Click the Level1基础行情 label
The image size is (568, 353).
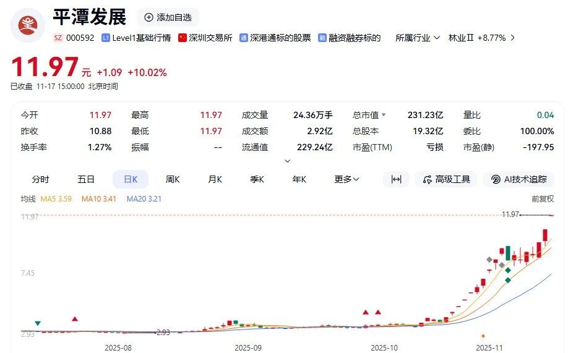pos(141,38)
